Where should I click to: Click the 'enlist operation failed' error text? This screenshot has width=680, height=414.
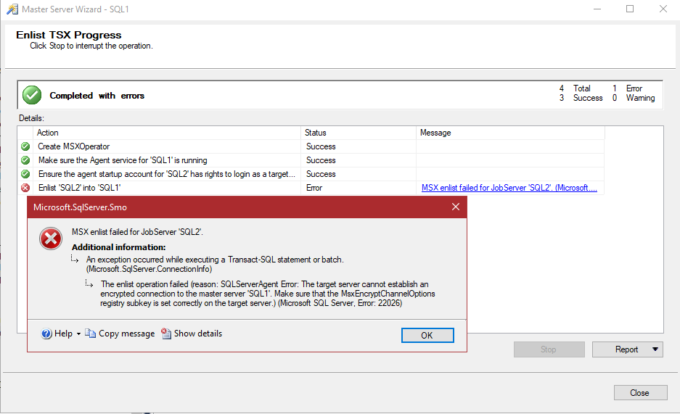click(x=268, y=294)
